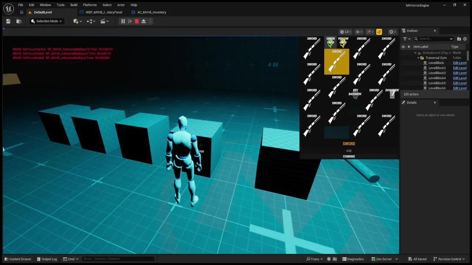Open the browse-content icon next to save
This screenshot has width=472, height=265.
click(x=19, y=21)
